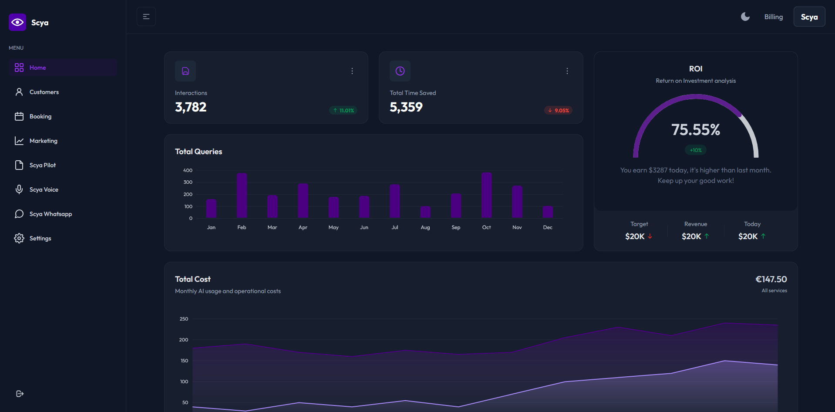The image size is (835, 412).
Task: Open the Interactions card options menu
Action: tap(352, 71)
